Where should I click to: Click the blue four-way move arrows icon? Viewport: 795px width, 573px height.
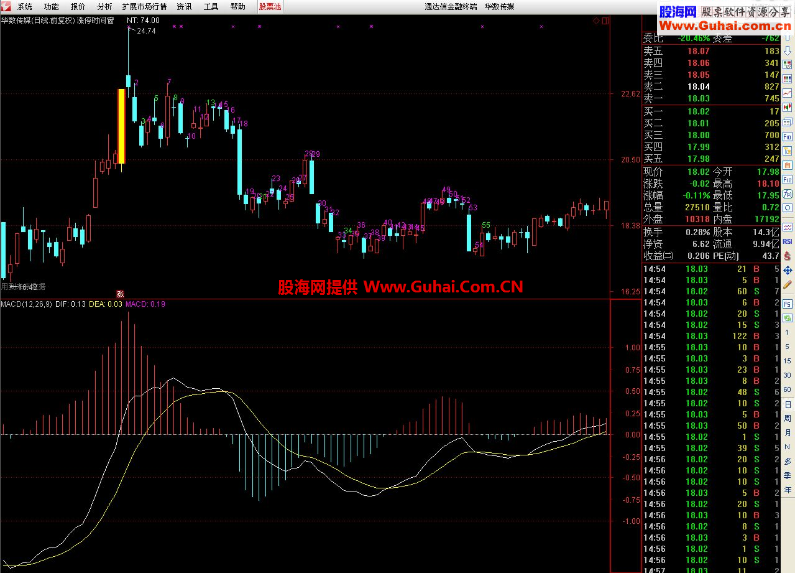(x=788, y=270)
